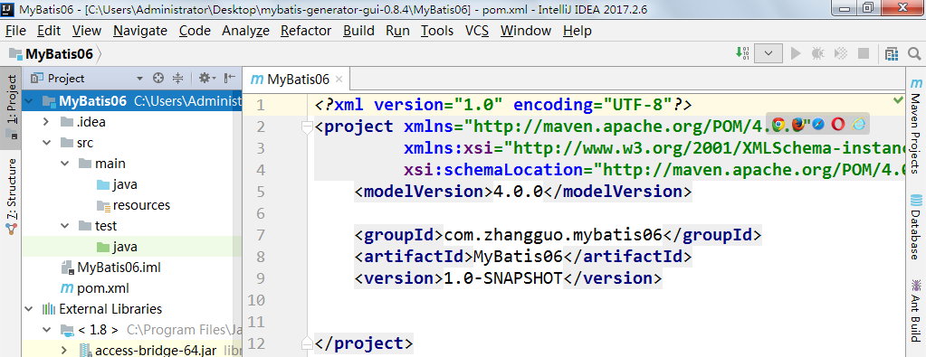Collapse the < 1.8 > JDK node
The height and width of the screenshot is (357, 926).
(x=47, y=329)
